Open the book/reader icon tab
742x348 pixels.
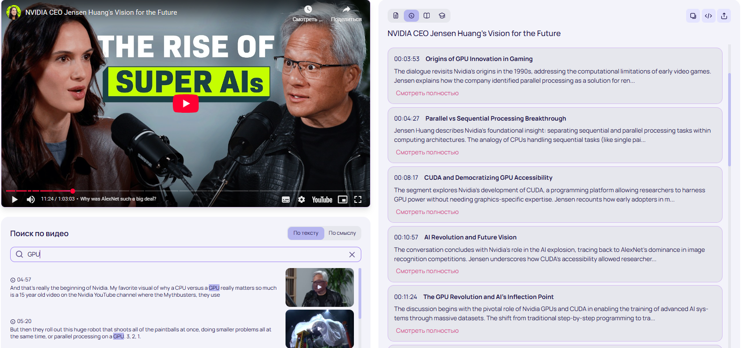[427, 16]
